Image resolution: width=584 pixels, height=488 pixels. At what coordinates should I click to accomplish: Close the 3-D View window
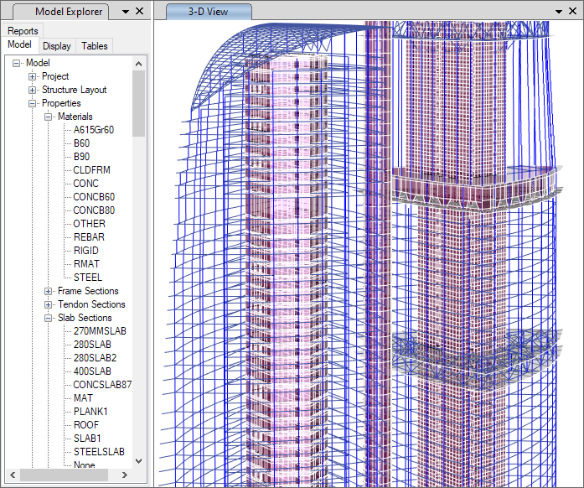(x=574, y=12)
